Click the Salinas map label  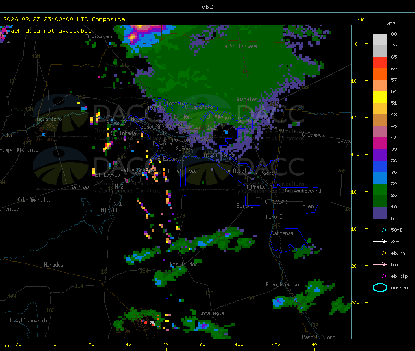80,187
